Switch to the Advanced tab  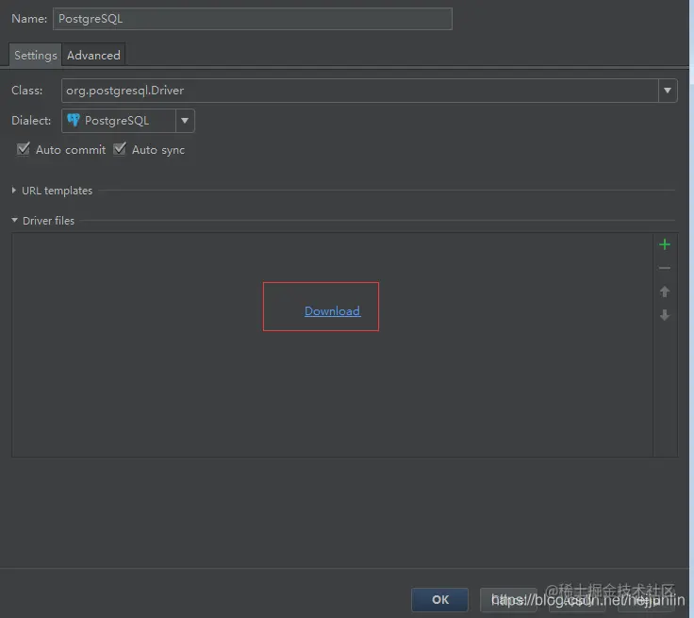(x=93, y=55)
